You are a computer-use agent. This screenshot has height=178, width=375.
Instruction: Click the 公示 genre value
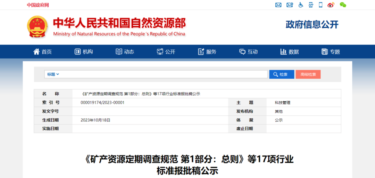tap(278, 120)
